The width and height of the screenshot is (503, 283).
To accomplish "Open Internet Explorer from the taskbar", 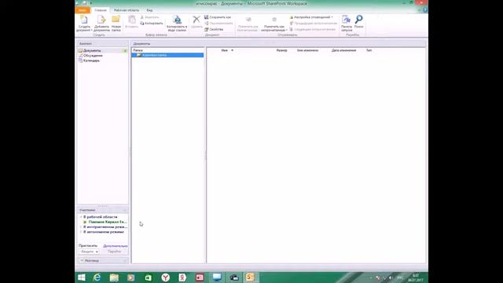I will tap(97, 277).
